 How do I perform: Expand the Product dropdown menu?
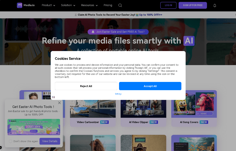coord(48,5)
